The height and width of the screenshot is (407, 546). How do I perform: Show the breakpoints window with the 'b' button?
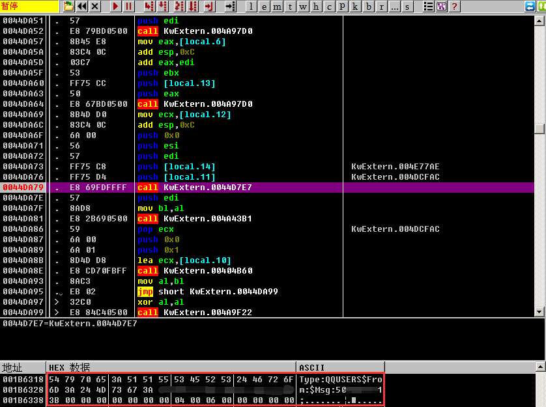(x=369, y=7)
